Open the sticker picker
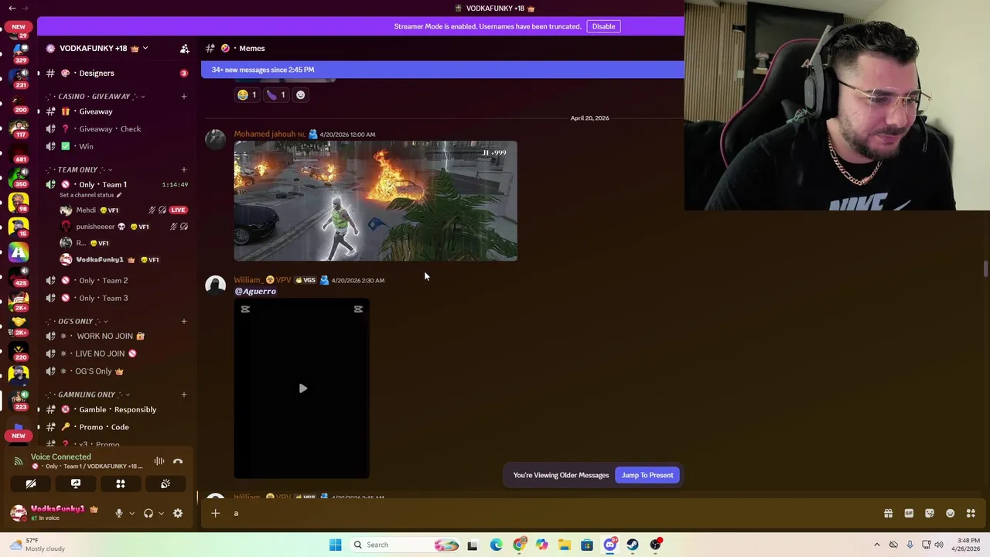The height and width of the screenshot is (557, 990). [x=930, y=513]
